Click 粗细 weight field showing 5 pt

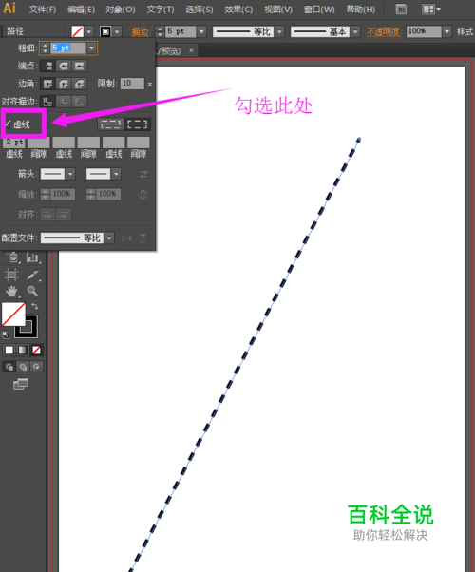68,48
